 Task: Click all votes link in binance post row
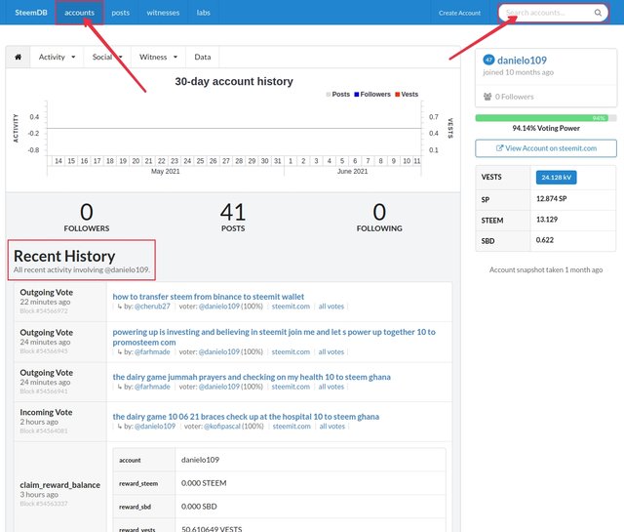click(x=331, y=307)
